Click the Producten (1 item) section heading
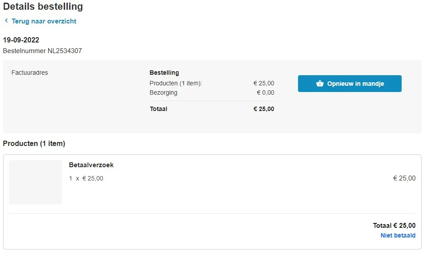 click(x=34, y=143)
